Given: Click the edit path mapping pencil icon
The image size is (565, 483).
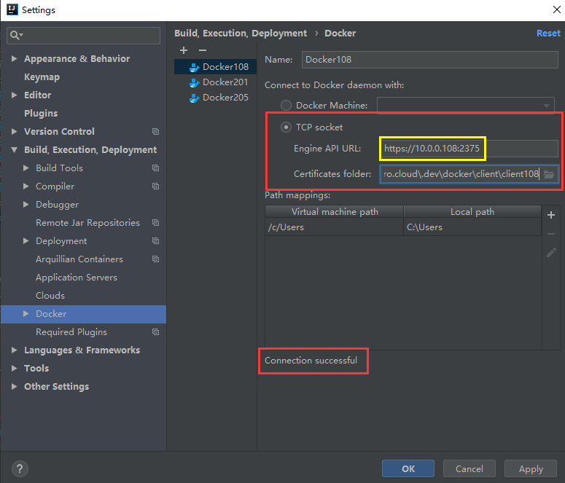Looking at the screenshot, I should coord(551,252).
